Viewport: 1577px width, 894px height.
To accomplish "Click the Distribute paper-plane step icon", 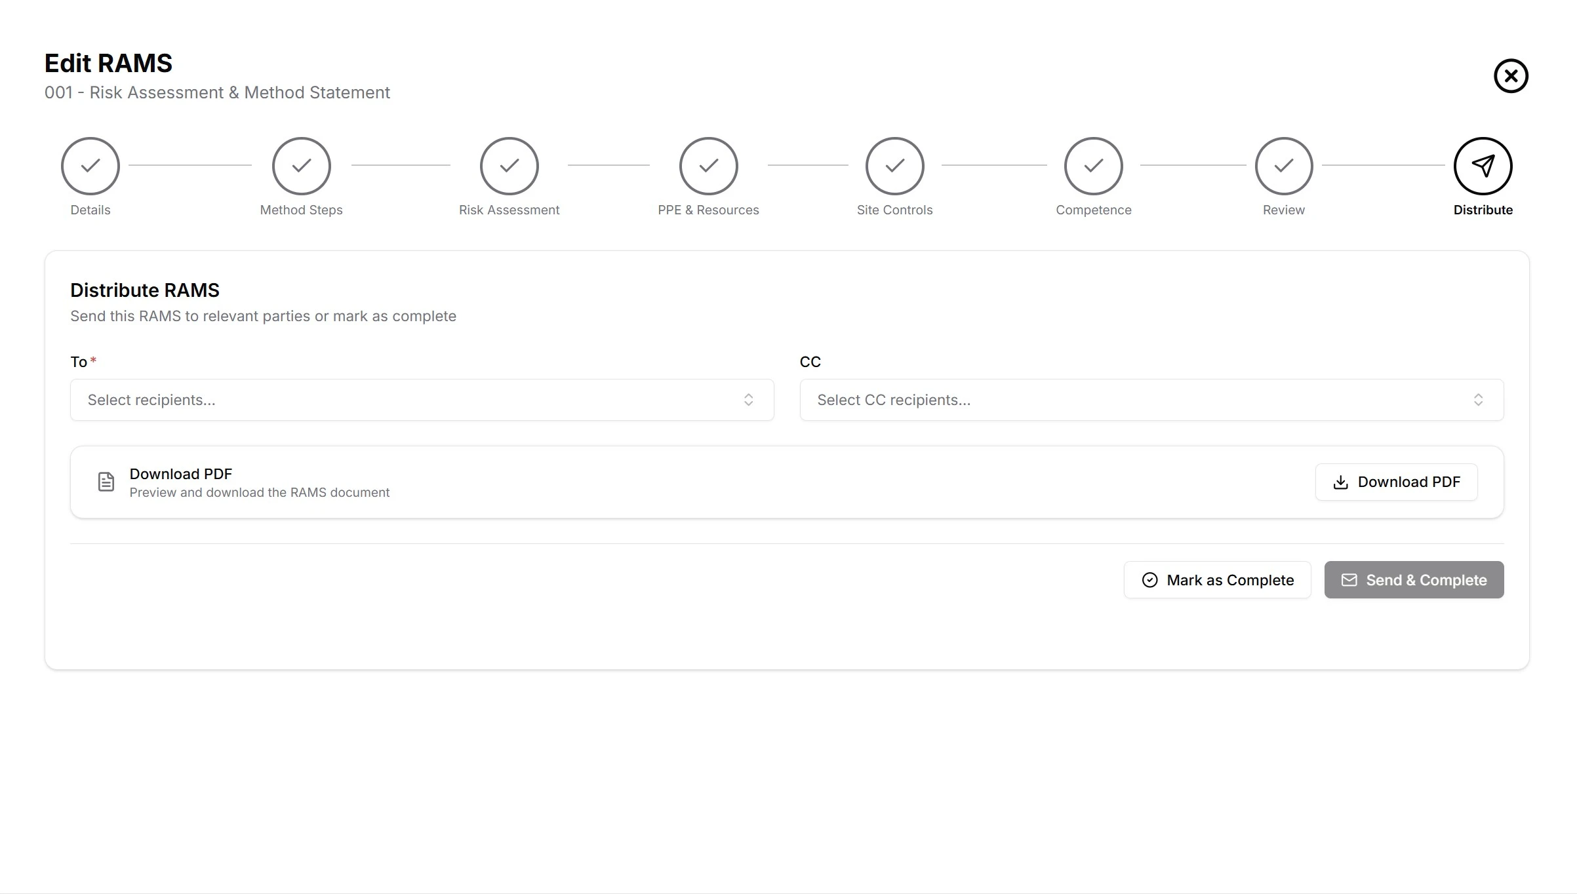I will coord(1483,166).
